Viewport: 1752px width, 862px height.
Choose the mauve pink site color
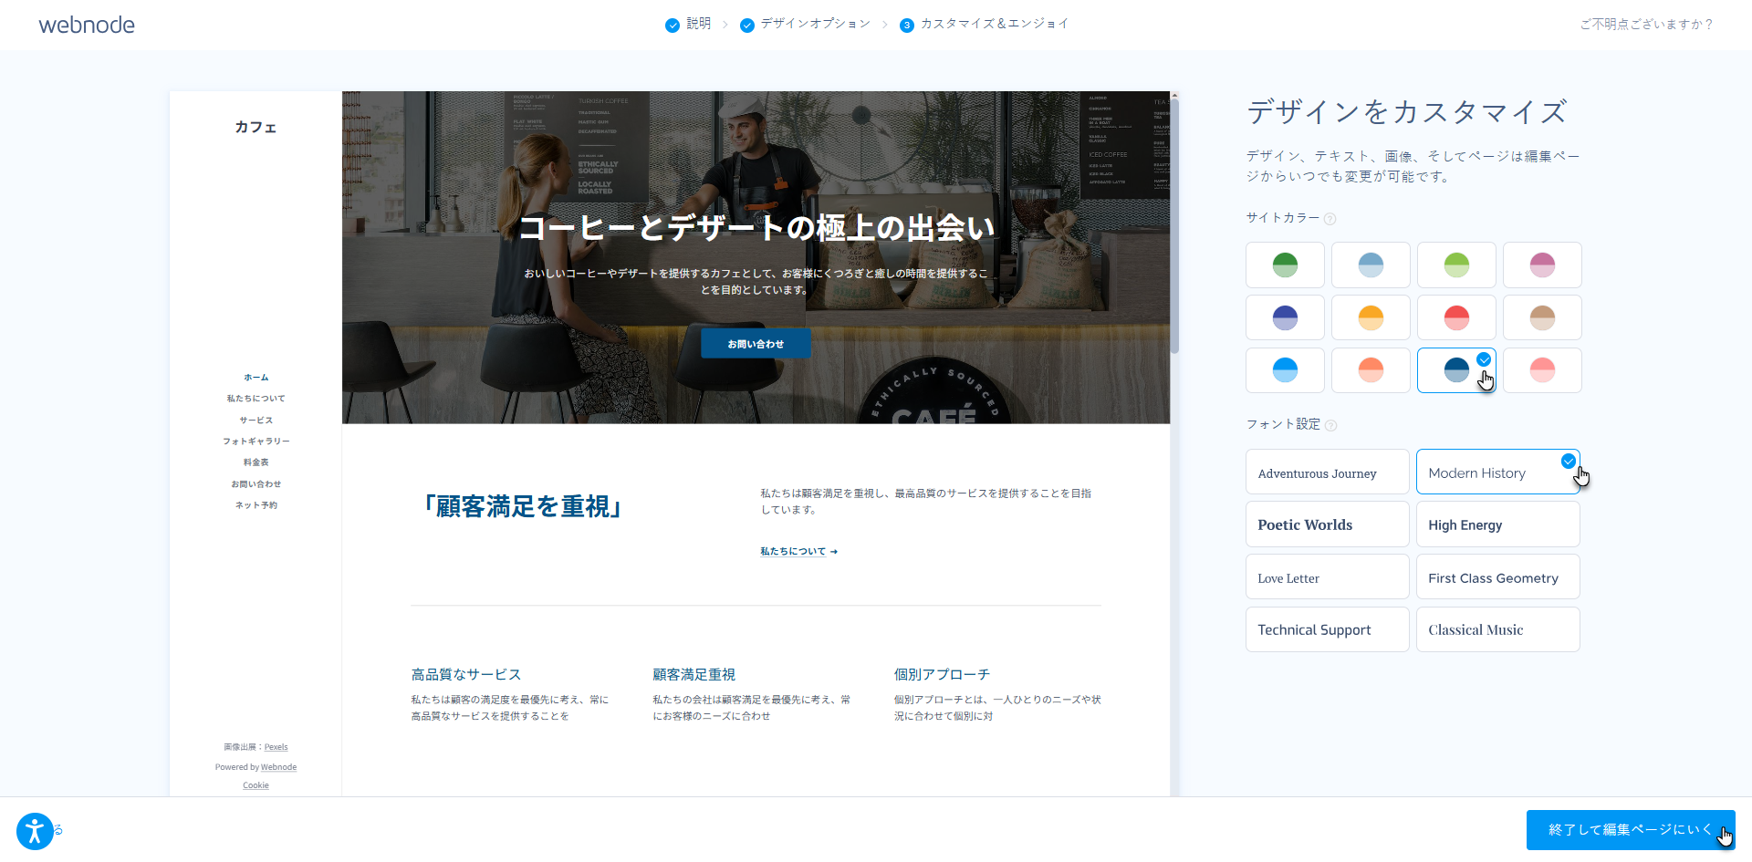click(x=1542, y=265)
